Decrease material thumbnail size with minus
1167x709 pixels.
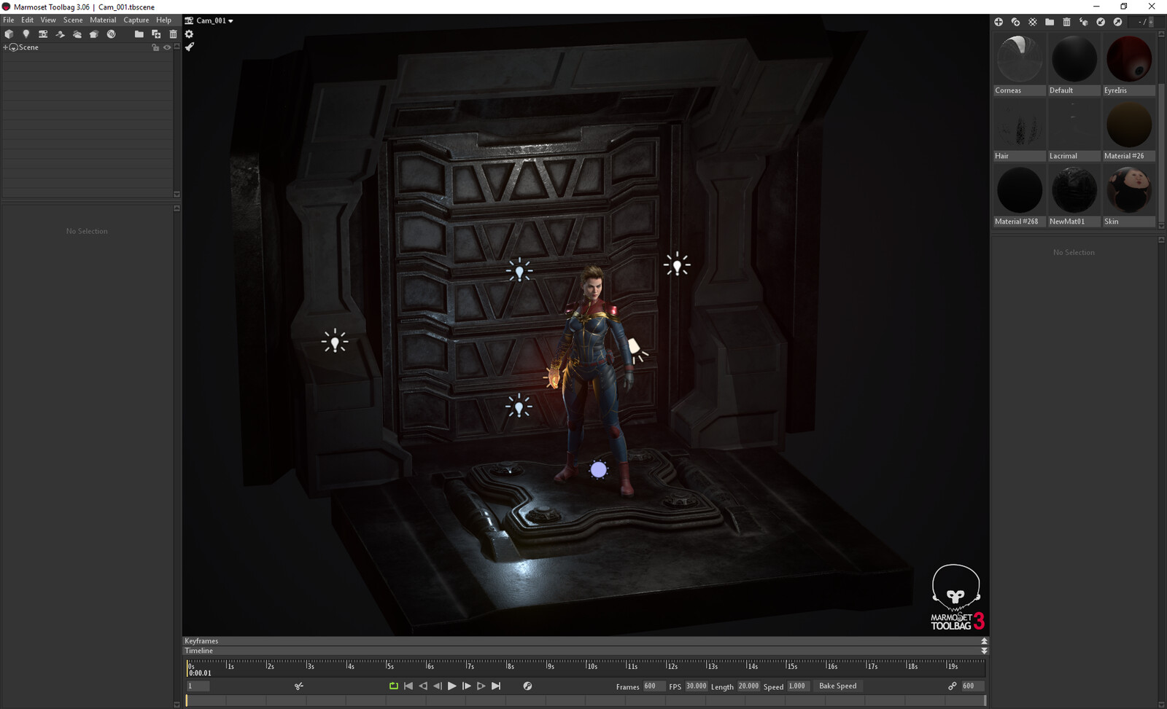tap(1140, 22)
